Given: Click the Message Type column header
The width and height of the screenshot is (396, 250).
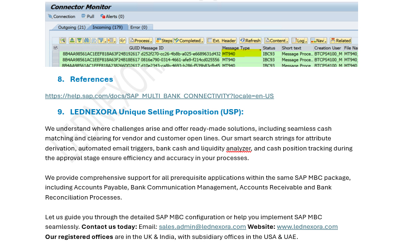Looking at the screenshot, I should click(x=236, y=48).
